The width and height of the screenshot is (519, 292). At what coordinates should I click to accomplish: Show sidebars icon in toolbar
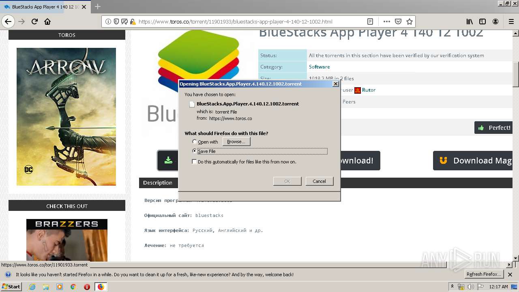pyautogui.click(x=483, y=21)
